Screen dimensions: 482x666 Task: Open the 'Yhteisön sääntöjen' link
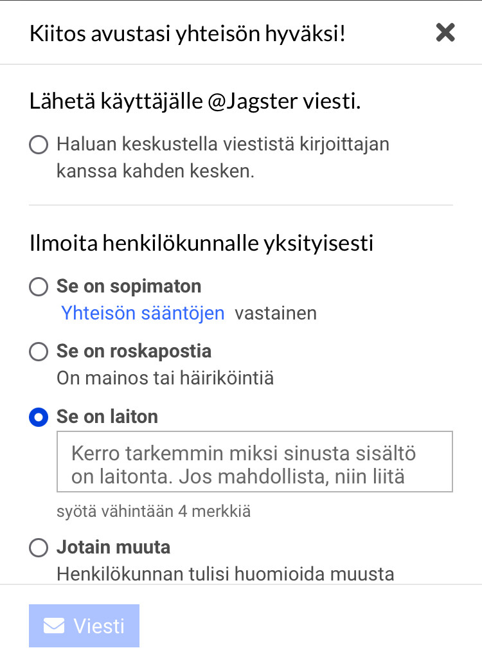143,313
